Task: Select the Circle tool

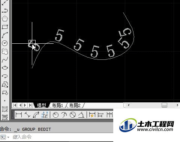Action: 5,43
